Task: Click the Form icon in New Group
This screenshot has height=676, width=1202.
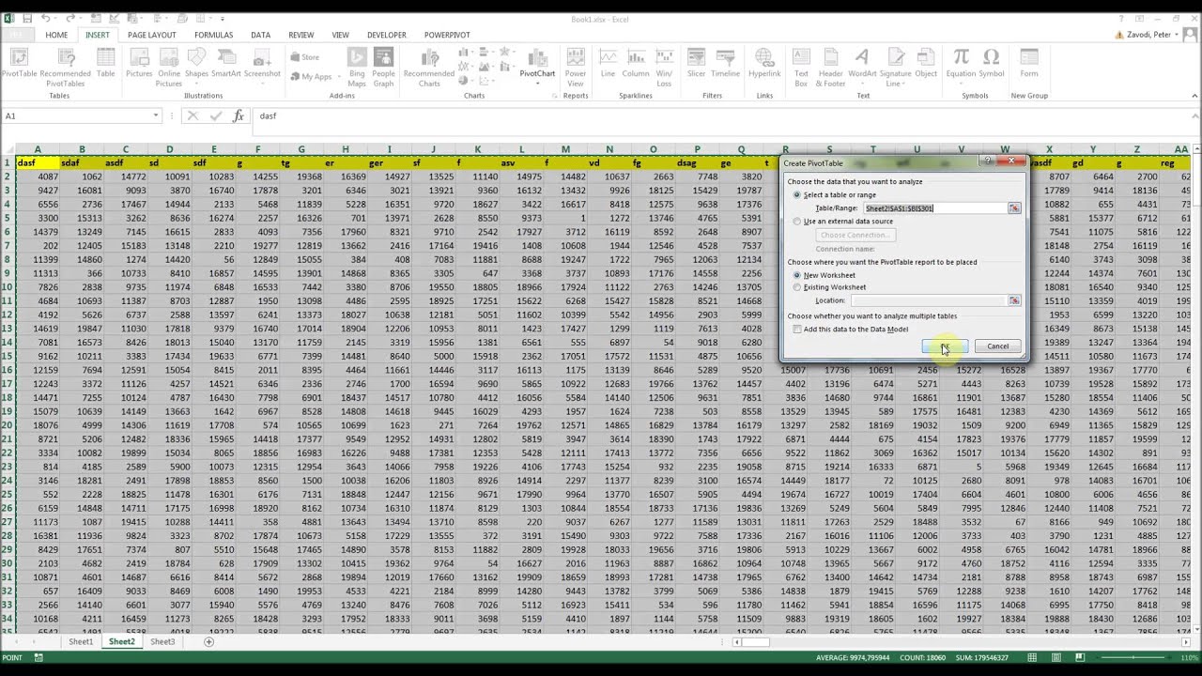Action: click(x=1029, y=64)
